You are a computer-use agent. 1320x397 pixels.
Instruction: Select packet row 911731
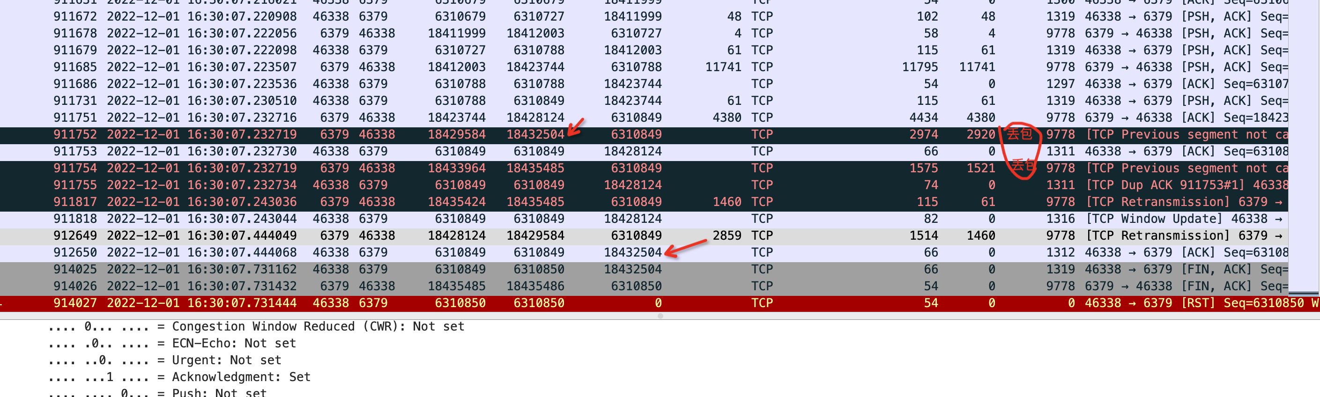point(644,100)
